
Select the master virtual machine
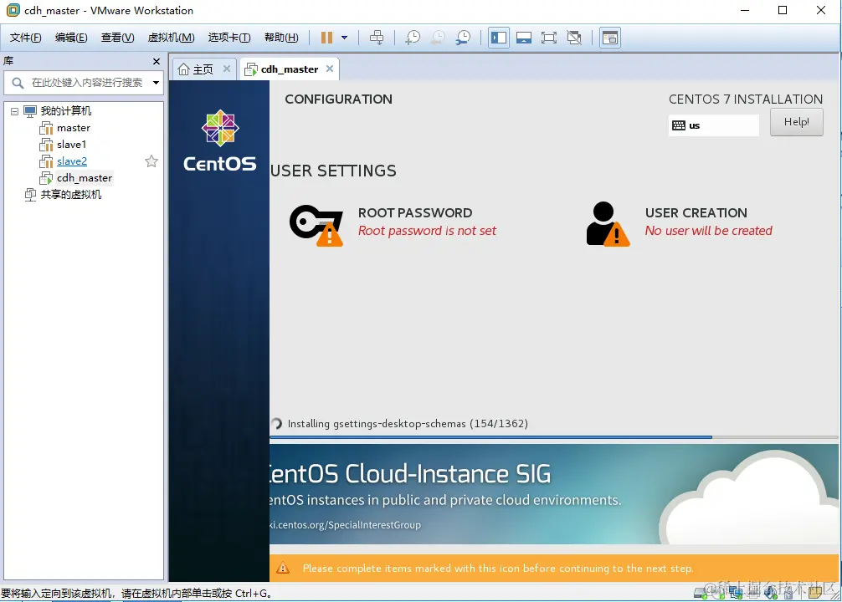pos(74,128)
